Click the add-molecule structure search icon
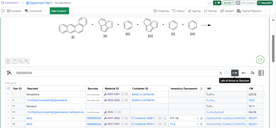The width and height of the screenshot is (276, 128). tap(9, 73)
